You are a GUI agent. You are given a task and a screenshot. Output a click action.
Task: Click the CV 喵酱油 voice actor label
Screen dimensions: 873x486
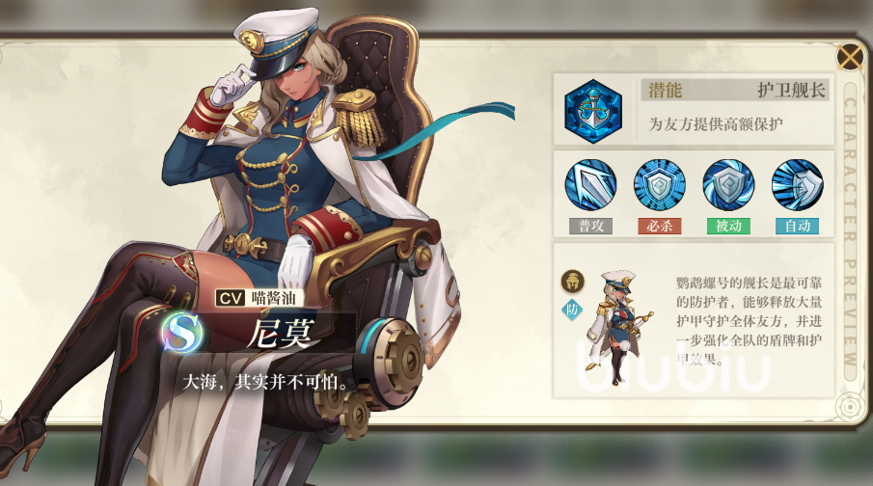257,298
